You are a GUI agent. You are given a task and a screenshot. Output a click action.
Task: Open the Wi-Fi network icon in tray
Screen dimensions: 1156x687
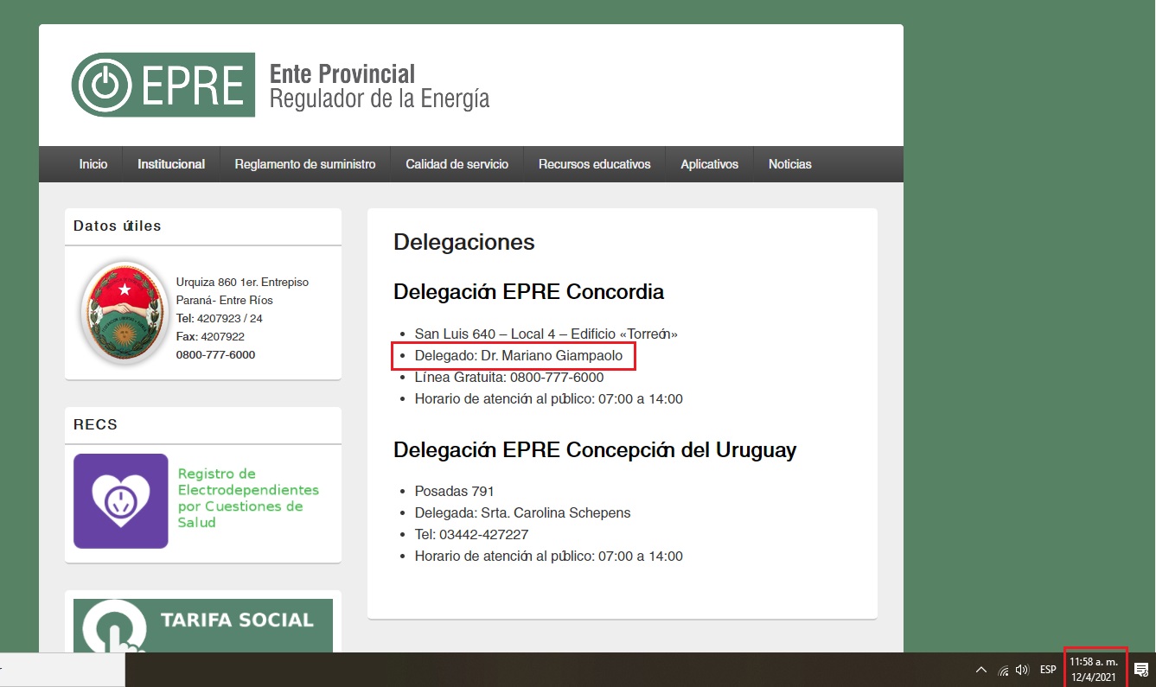(1003, 670)
